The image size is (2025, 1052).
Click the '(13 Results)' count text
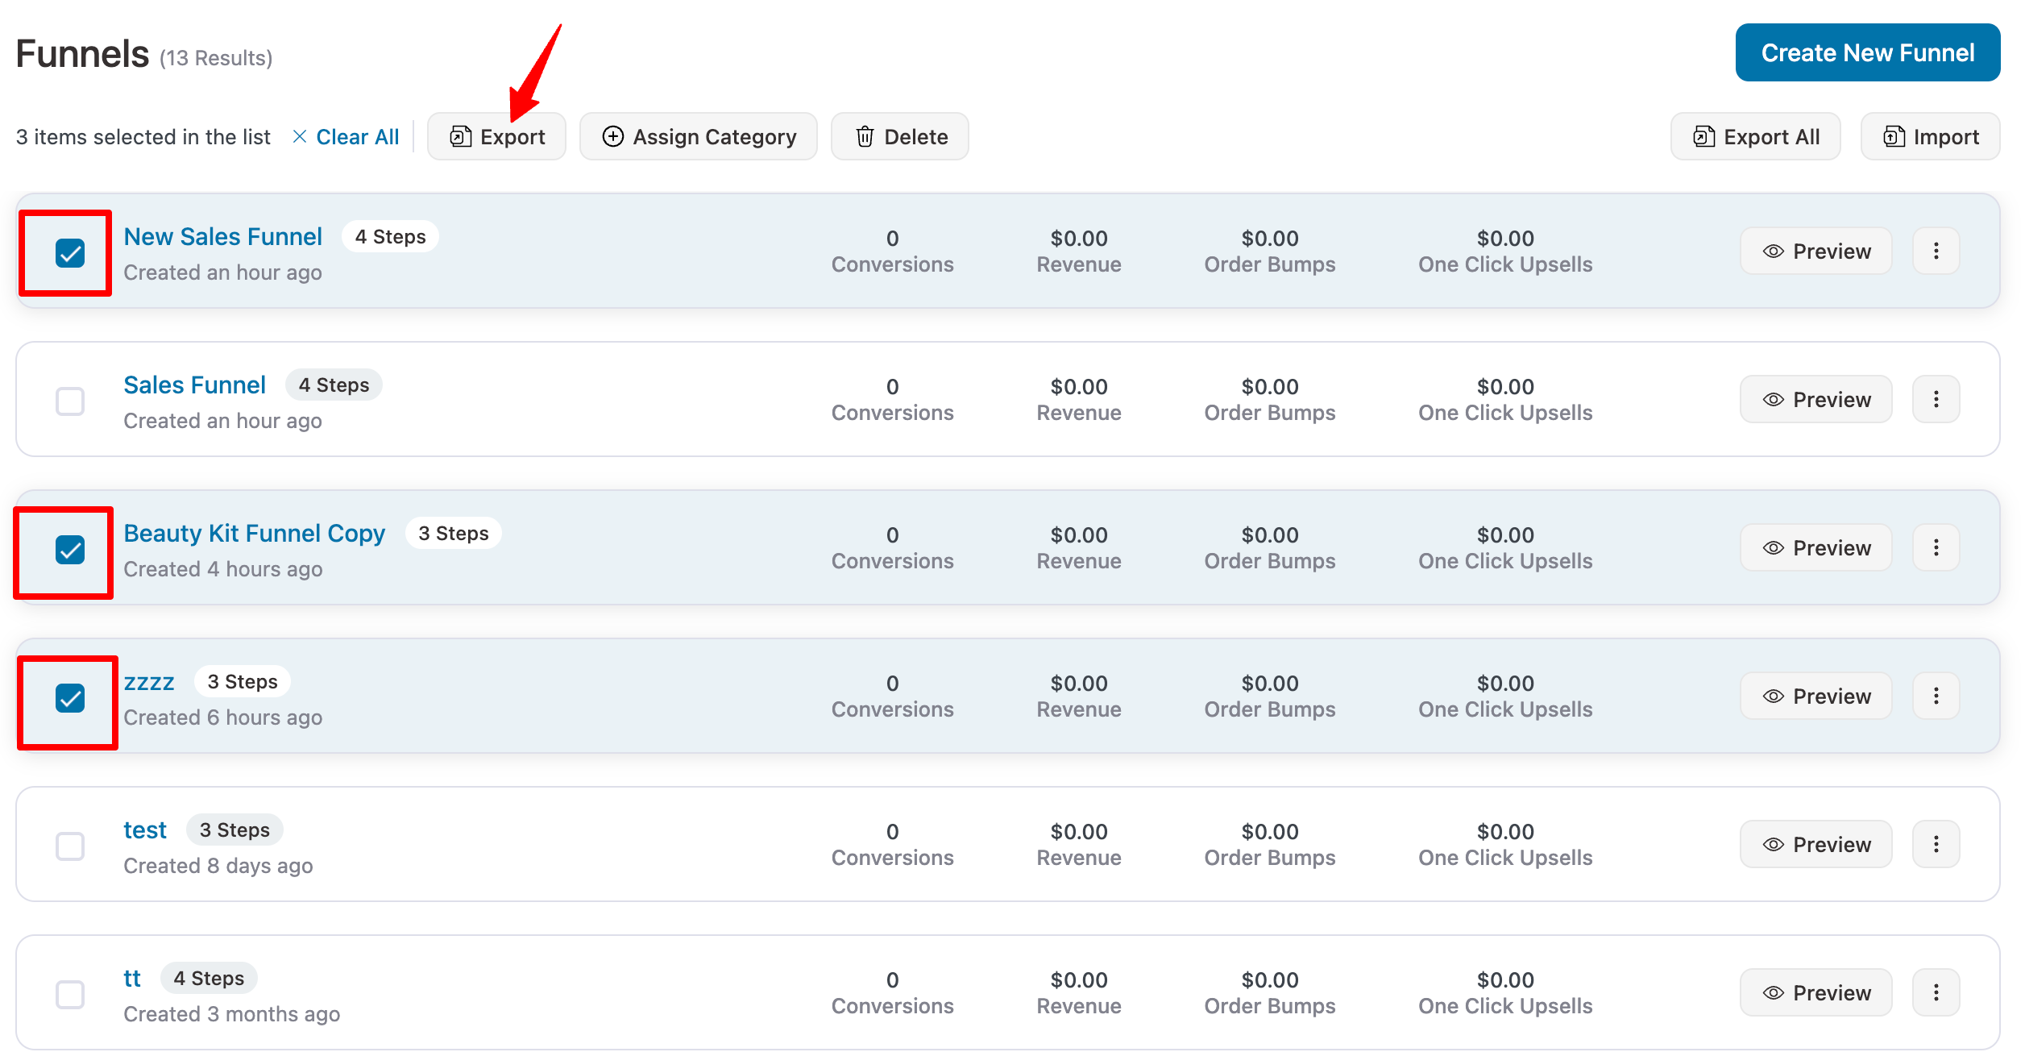pyautogui.click(x=216, y=58)
